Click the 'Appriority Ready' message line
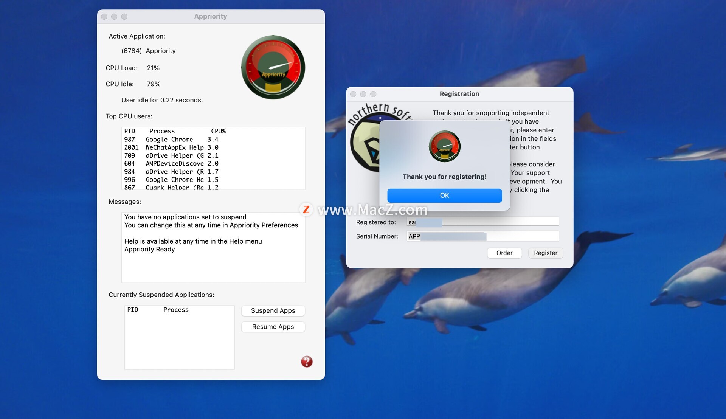 pyautogui.click(x=149, y=249)
